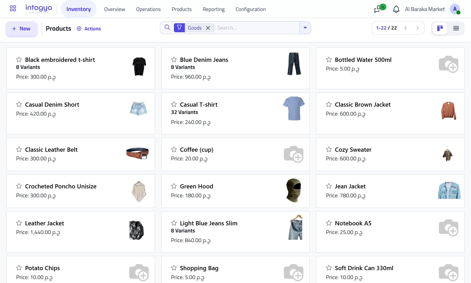Open the Configuration menu
The height and width of the screenshot is (283, 471).
pos(251,9)
